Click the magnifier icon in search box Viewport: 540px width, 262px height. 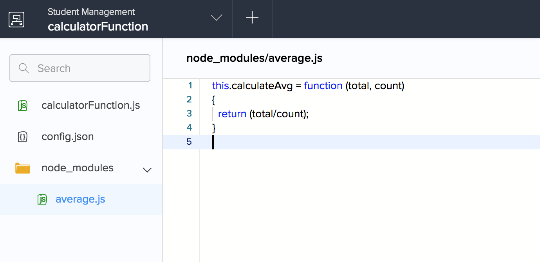tap(23, 68)
